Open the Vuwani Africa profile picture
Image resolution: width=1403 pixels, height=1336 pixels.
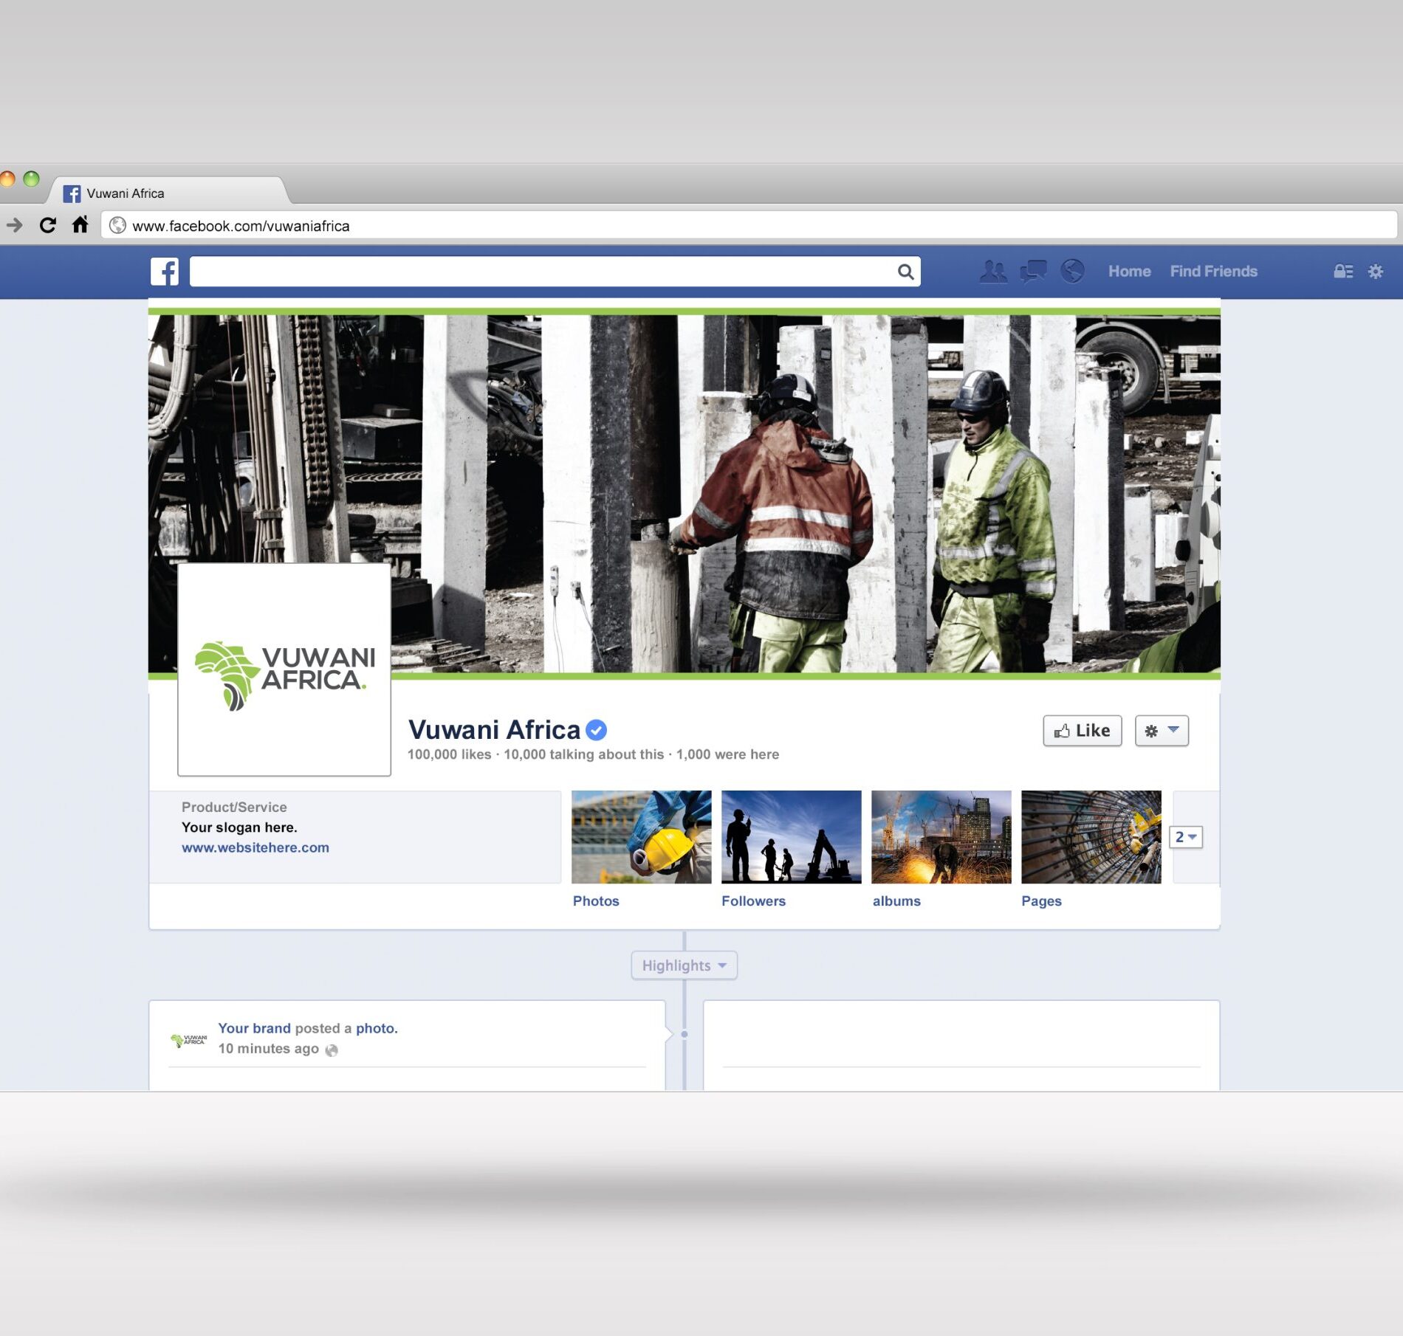click(x=284, y=669)
